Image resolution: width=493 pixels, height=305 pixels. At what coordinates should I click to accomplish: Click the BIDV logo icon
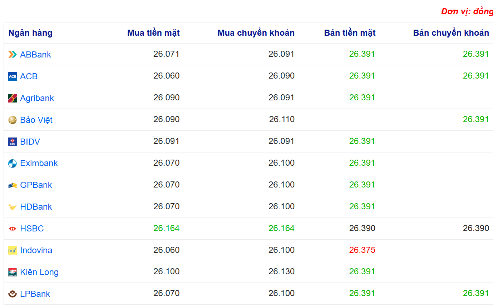tap(13, 142)
